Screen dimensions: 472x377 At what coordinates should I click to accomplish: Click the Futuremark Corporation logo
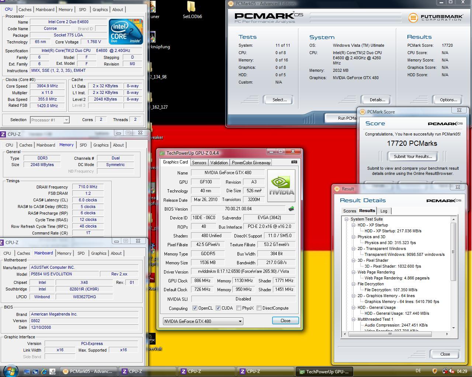pyautogui.click(x=435, y=17)
